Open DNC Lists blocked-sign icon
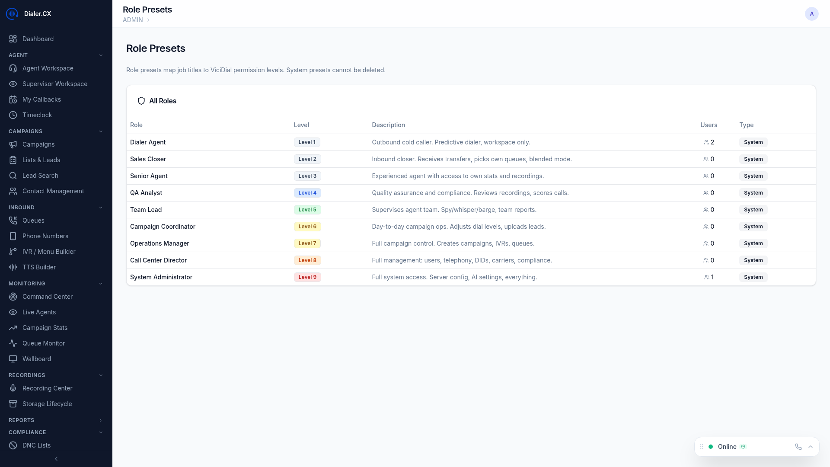Image resolution: width=830 pixels, height=467 pixels. pos(13,445)
